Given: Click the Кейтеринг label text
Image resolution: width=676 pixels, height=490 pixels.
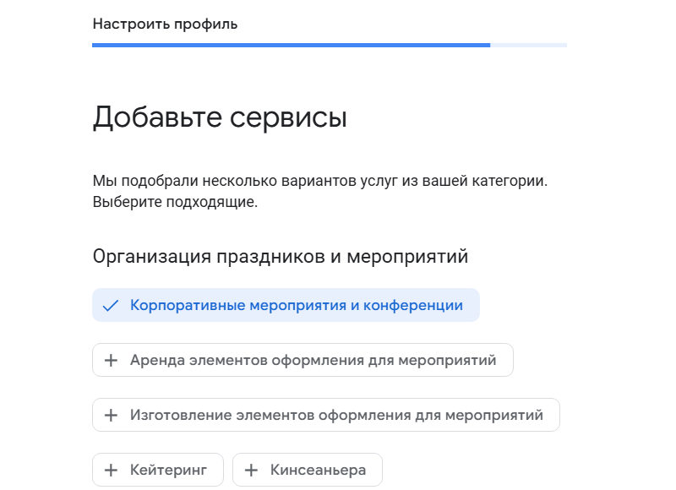Looking at the screenshot, I should 168,471.
